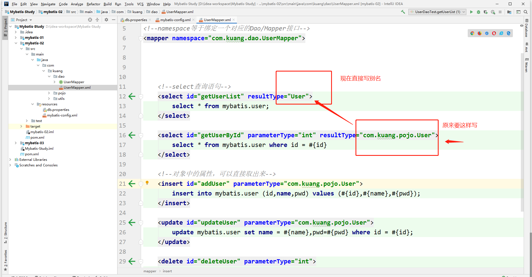Click gutter arrow beside line 12
Screen dimensions: 532x277
pos(132,96)
